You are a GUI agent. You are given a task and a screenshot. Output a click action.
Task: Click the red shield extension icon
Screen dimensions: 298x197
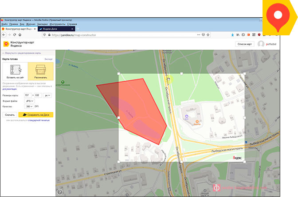[x=259, y=35]
